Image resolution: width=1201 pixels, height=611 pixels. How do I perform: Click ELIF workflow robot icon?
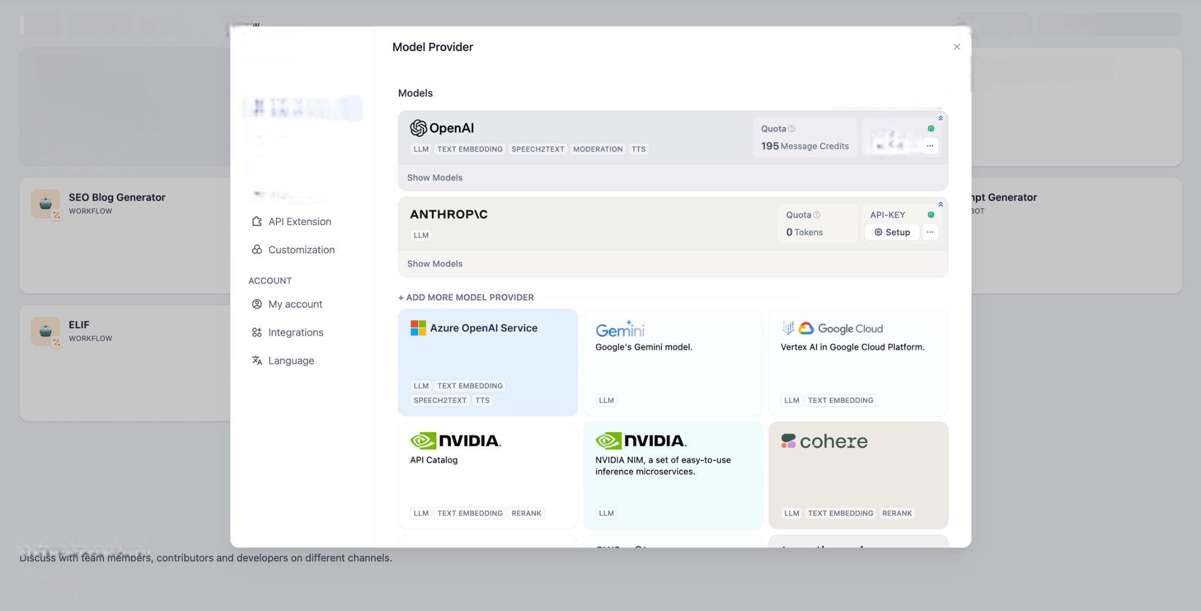click(x=46, y=331)
